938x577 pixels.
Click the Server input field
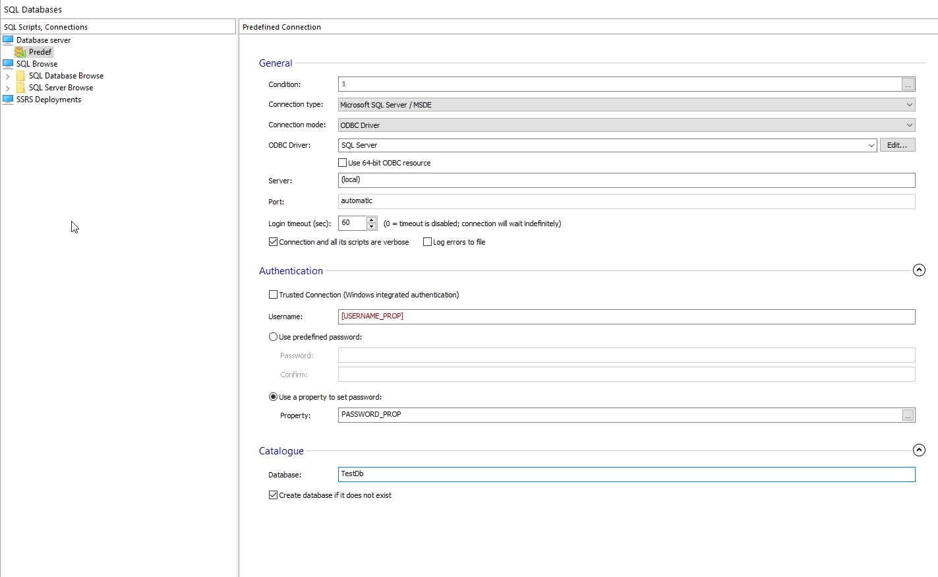pos(626,180)
